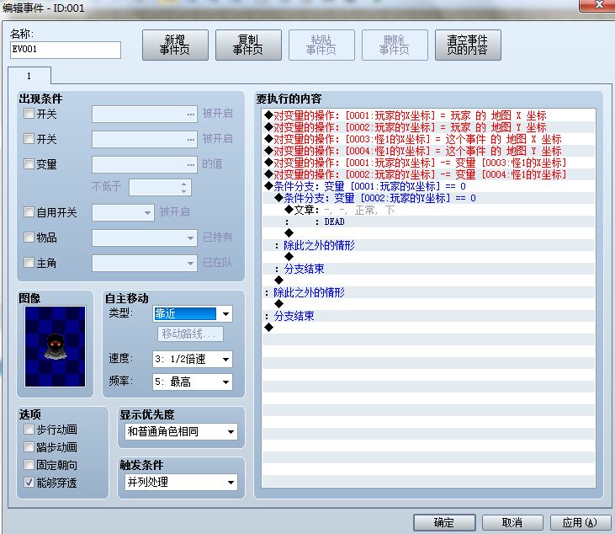The image size is (615, 534).
Task: Click ellipsis of first 开关 selector
Action: [x=191, y=115]
